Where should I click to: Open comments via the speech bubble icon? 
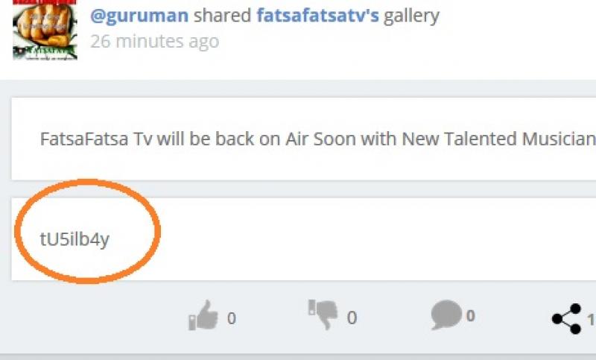[x=446, y=315]
